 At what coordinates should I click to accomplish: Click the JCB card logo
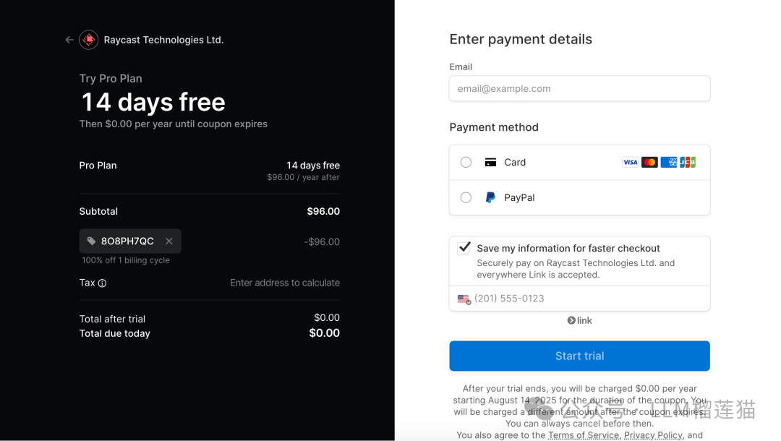pos(688,163)
